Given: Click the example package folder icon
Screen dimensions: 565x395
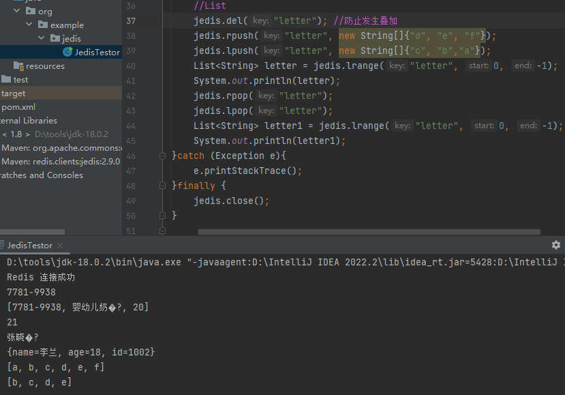Looking at the screenshot, I should (42, 25).
